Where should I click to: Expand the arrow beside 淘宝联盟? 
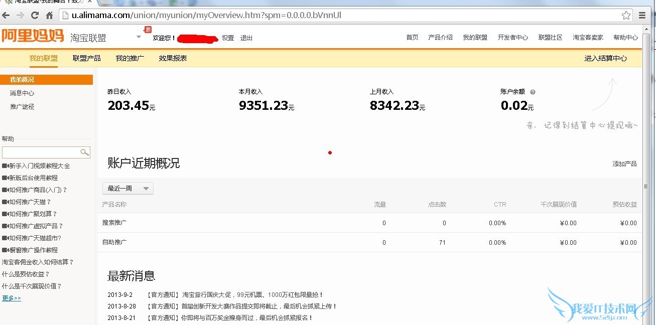139,37
